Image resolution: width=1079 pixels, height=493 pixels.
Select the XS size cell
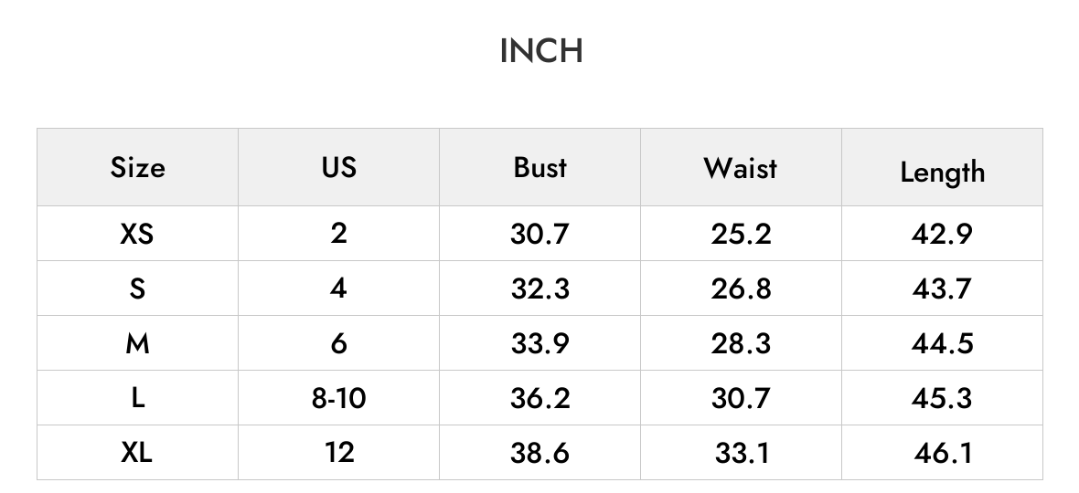point(138,234)
